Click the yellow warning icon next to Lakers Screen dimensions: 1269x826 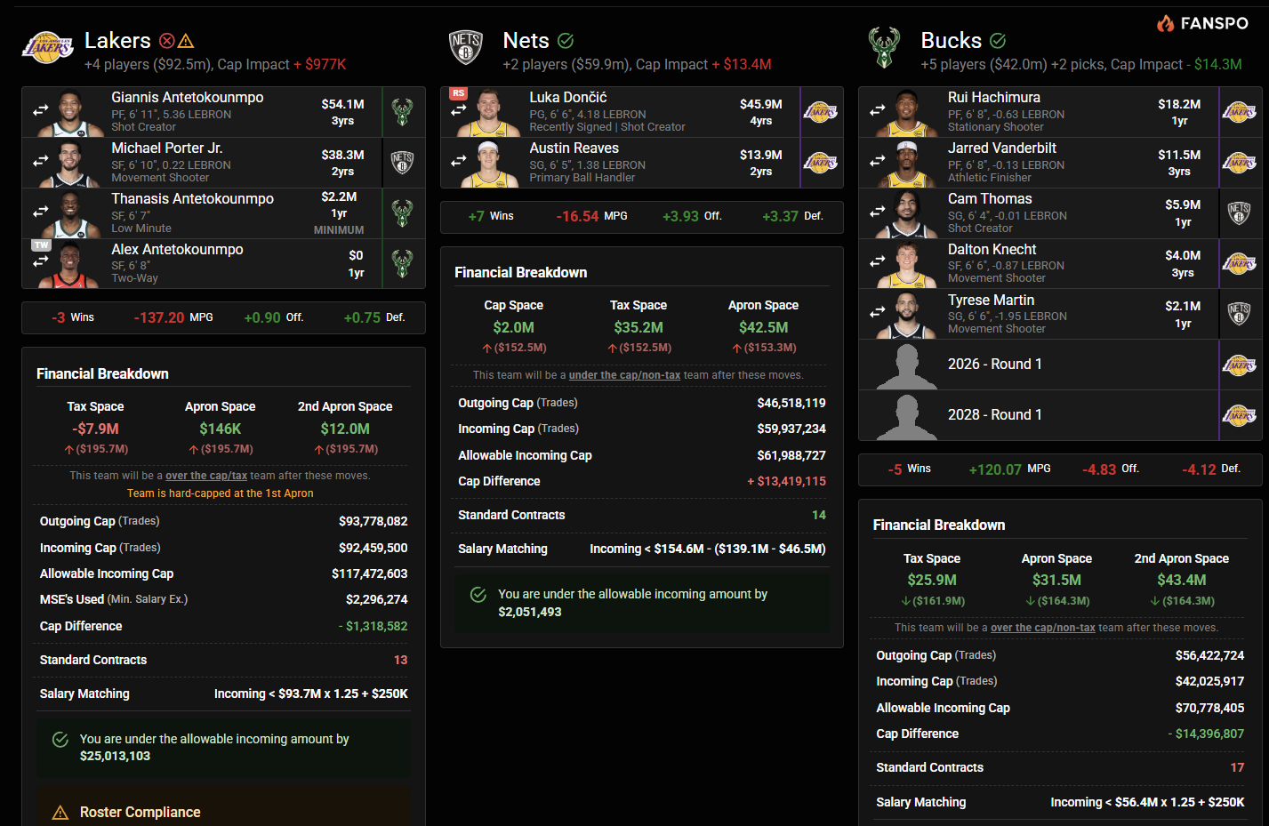pyautogui.click(x=186, y=41)
